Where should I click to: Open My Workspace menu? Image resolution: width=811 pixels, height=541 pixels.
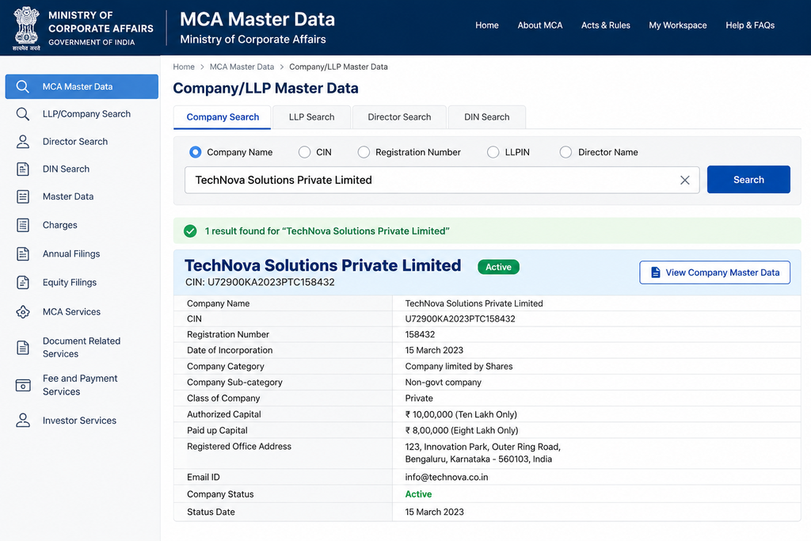[x=678, y=25]
